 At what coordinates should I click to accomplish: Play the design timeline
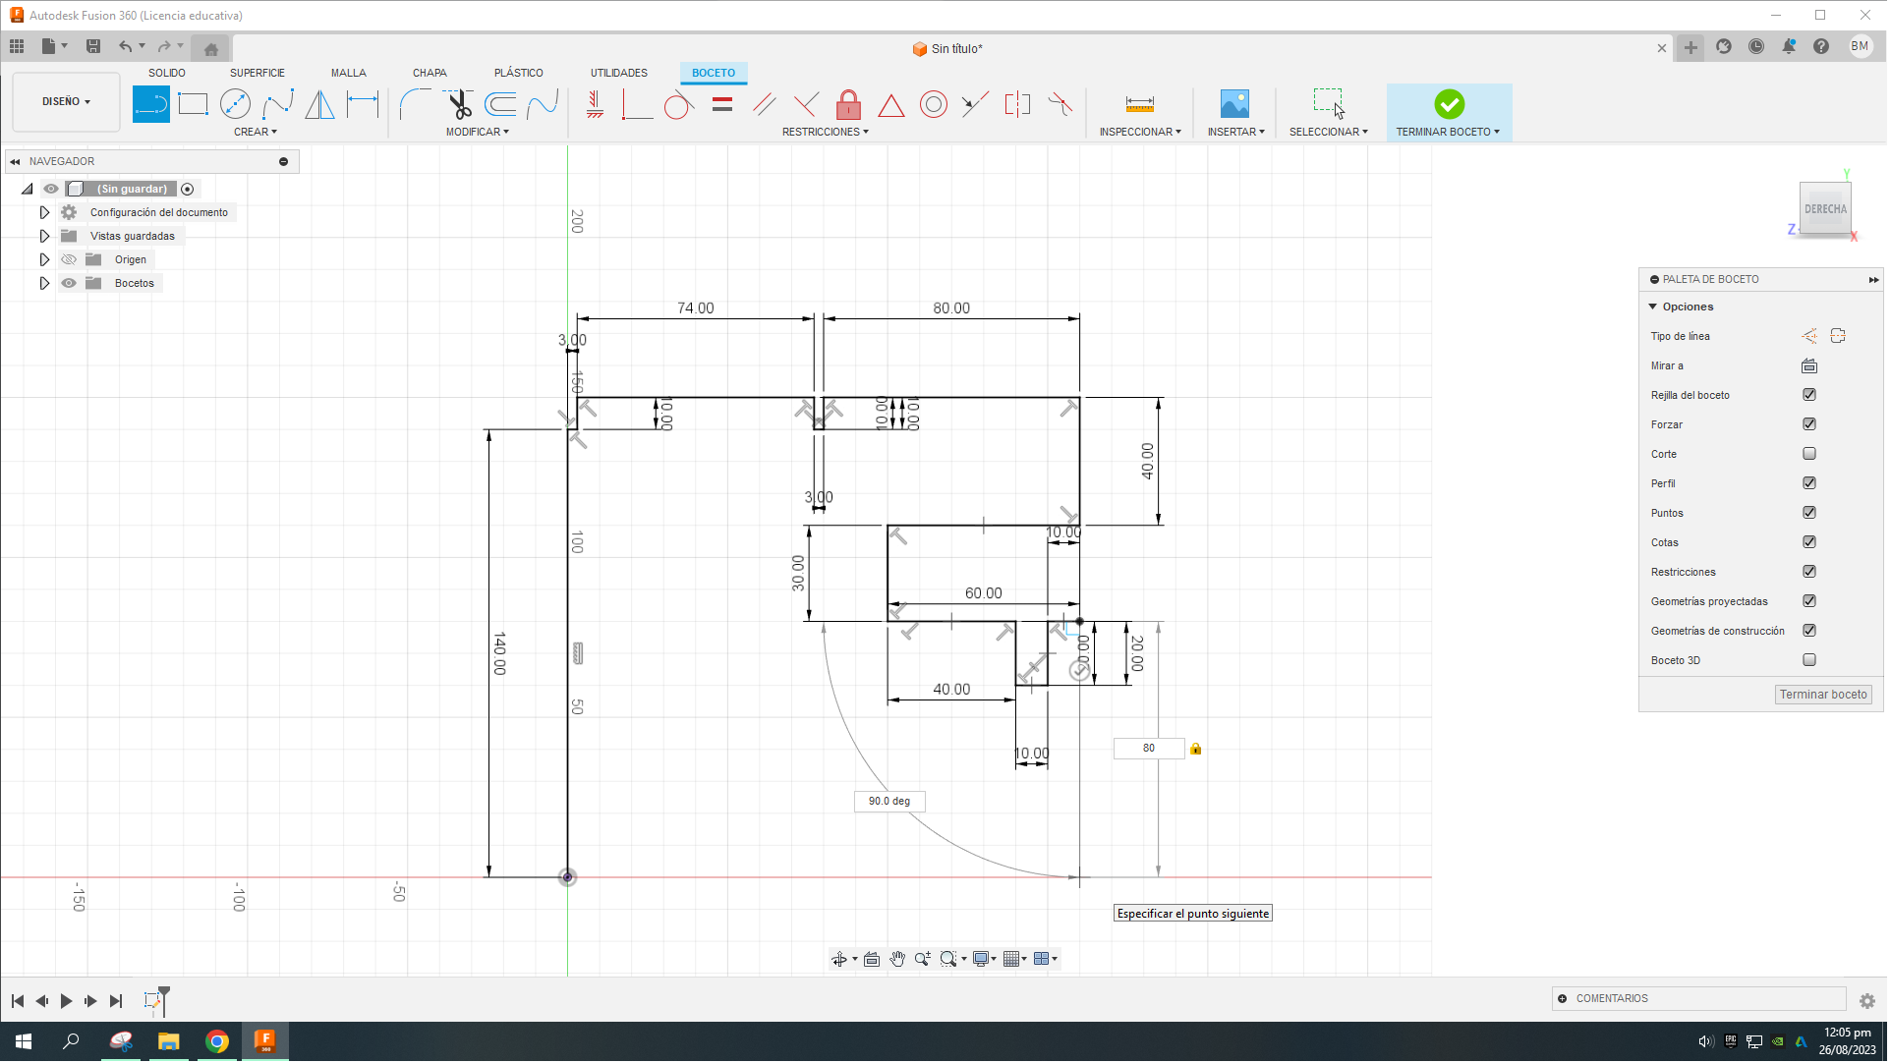(x=66, y=1002)
